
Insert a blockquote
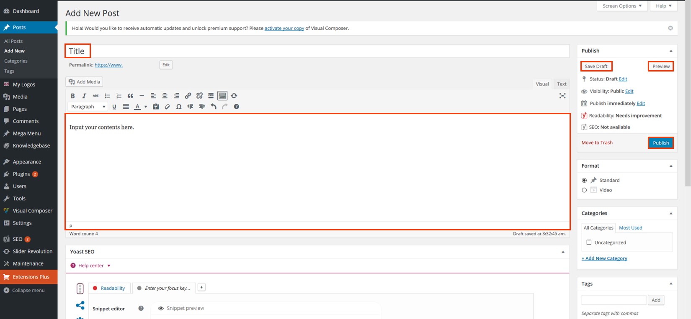130,96
